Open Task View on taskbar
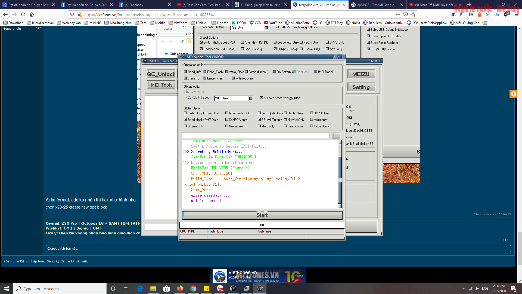Screen dimensions: 522x294 [x=126, y=289]
